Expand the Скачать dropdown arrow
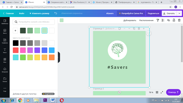Viewport: 183px width, 103px height. [179, 13]
